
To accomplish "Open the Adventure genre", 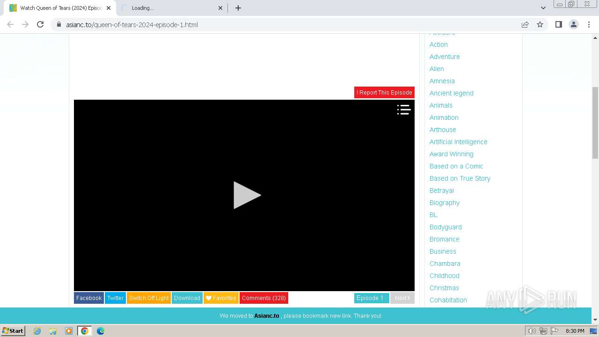I will (x=445, y=57).
